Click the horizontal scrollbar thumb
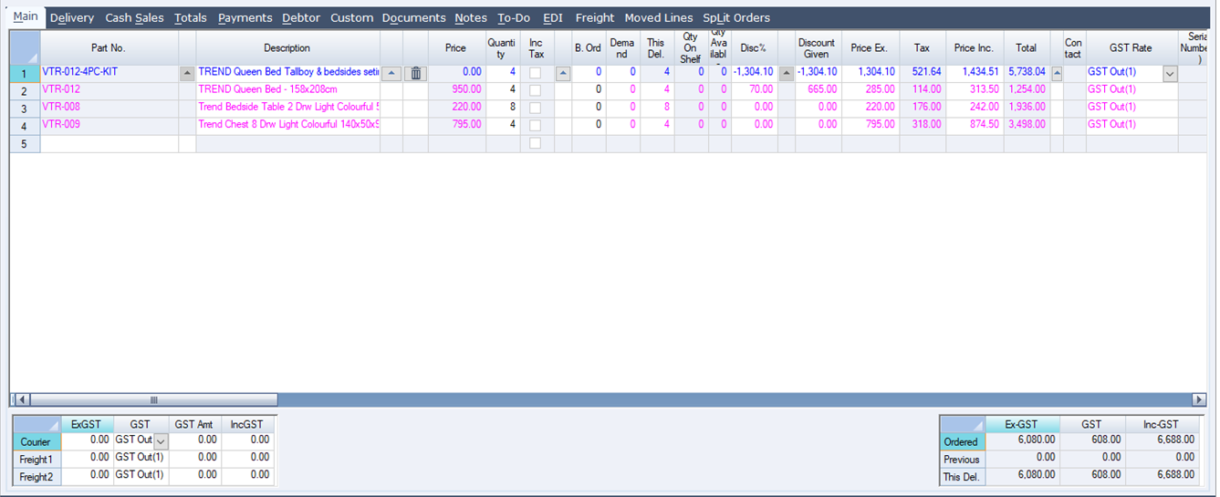1220x497 pixels. pyautogui.click(x=153, y=399)
